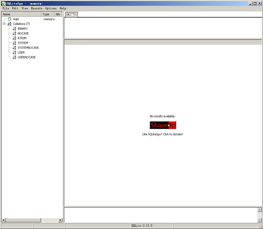Open the File menu
The width and height of the screenshot is (263, 229).
point(6,8)
